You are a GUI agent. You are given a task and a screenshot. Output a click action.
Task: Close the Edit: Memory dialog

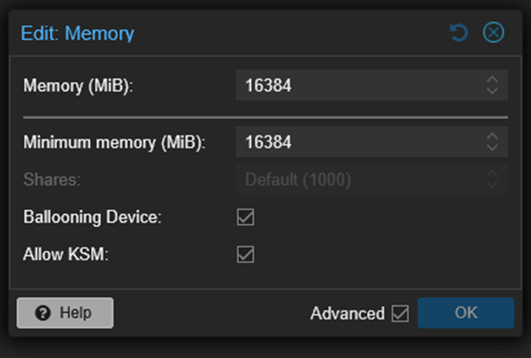493,33
